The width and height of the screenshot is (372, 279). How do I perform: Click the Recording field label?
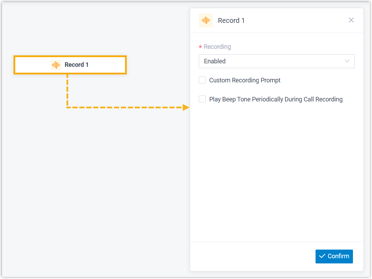pyautogui.click(x=217, y=47)
